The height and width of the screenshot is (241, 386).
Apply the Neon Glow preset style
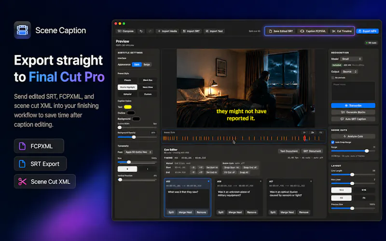point(148,87)
